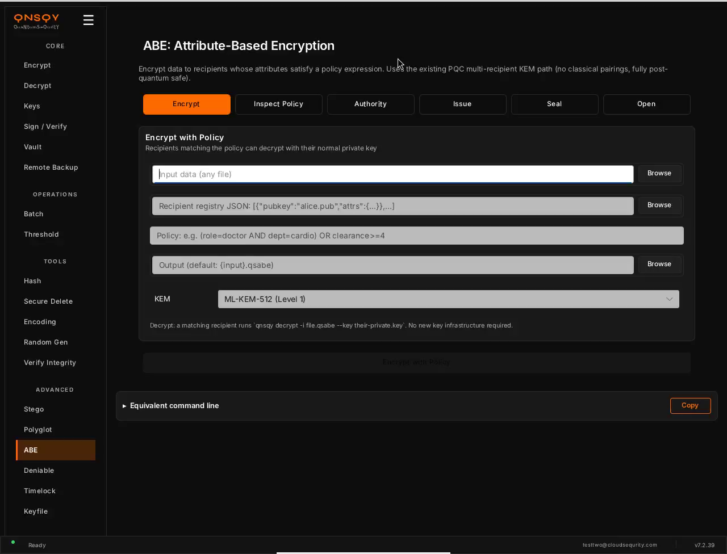This screenshot has height=554, width=727.
Task: Go to Keys in the sidebar
Action: coord(56,106)
